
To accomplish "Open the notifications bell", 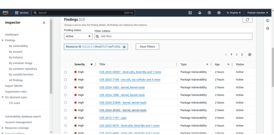I will tap(200, 13).
